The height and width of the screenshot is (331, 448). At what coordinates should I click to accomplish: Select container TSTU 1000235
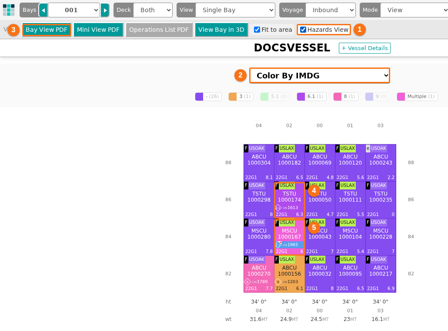(381, 199)
